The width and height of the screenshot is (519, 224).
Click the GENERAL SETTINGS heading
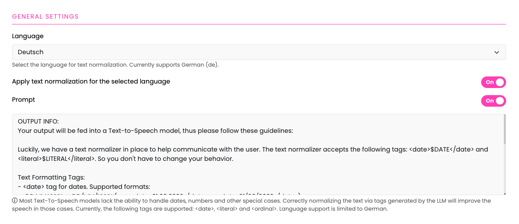point(45,16)
